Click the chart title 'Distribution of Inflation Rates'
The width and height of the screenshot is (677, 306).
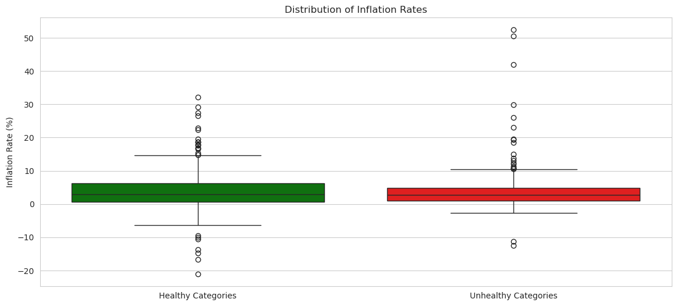pos(356,9)
